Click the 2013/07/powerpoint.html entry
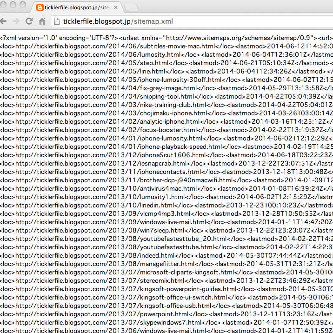 pos(166,314)
